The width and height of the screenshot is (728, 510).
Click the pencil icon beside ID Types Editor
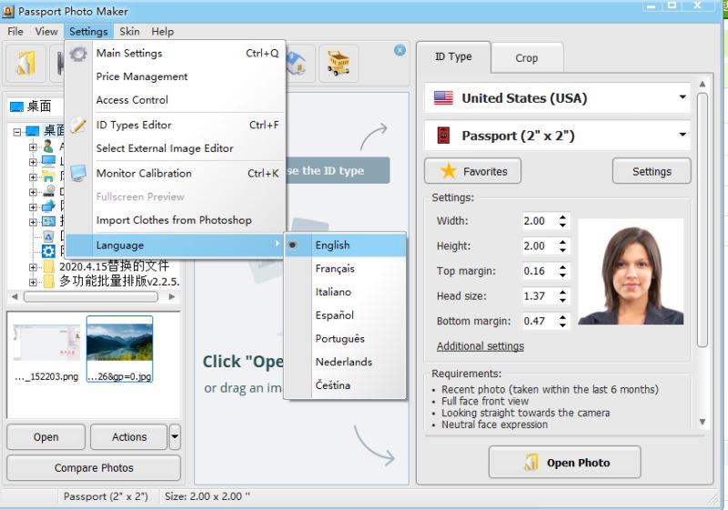[78, 125]
